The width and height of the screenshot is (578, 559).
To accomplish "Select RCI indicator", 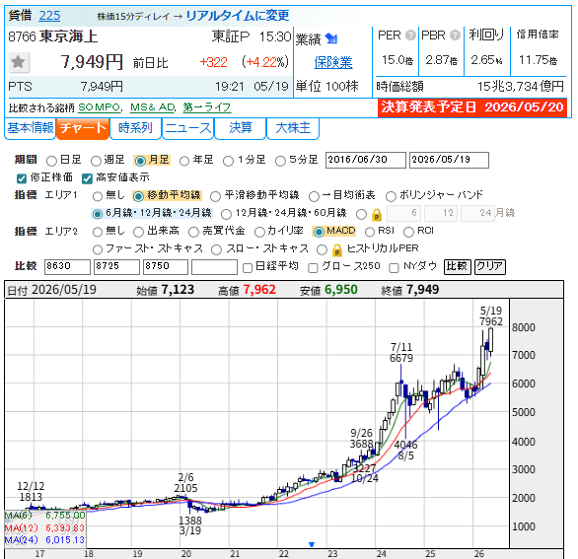I will (408, 232).
